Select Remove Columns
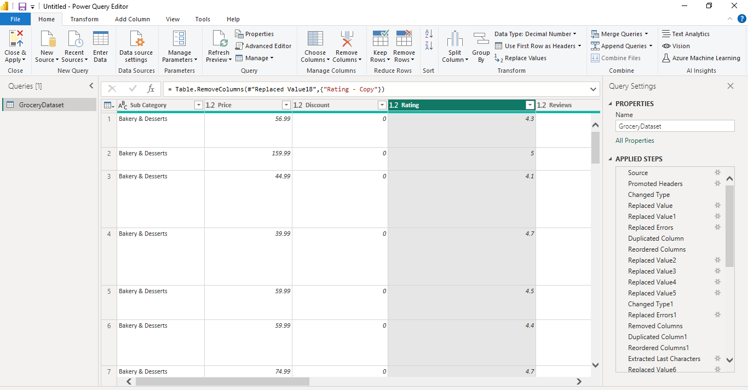The width and height of the screenshot is (748, 390). point(346,46)
